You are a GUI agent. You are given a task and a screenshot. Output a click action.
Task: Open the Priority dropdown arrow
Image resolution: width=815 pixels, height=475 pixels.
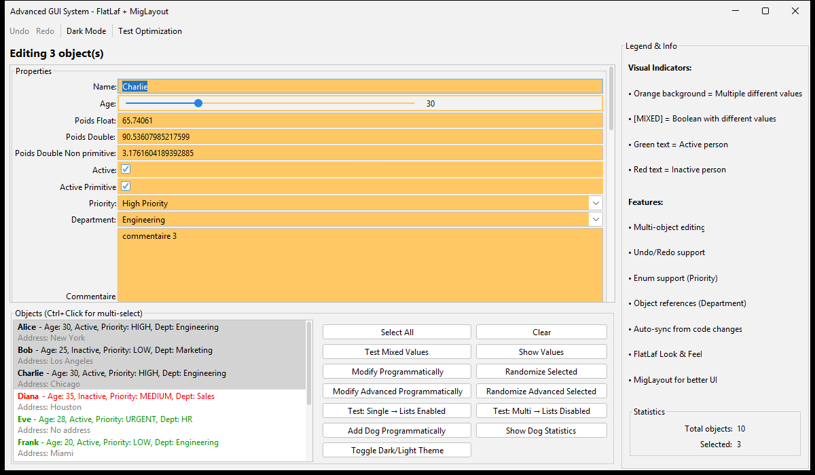tap(596, 203)
